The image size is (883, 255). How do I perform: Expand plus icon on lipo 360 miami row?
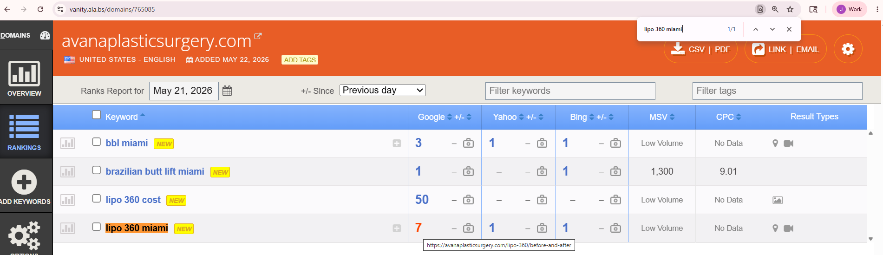click(x=397, y=228)
